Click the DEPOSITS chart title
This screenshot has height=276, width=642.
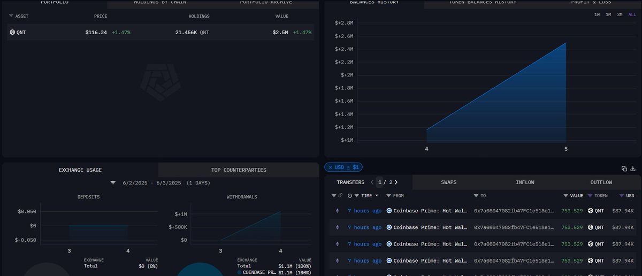click(88, 197)
